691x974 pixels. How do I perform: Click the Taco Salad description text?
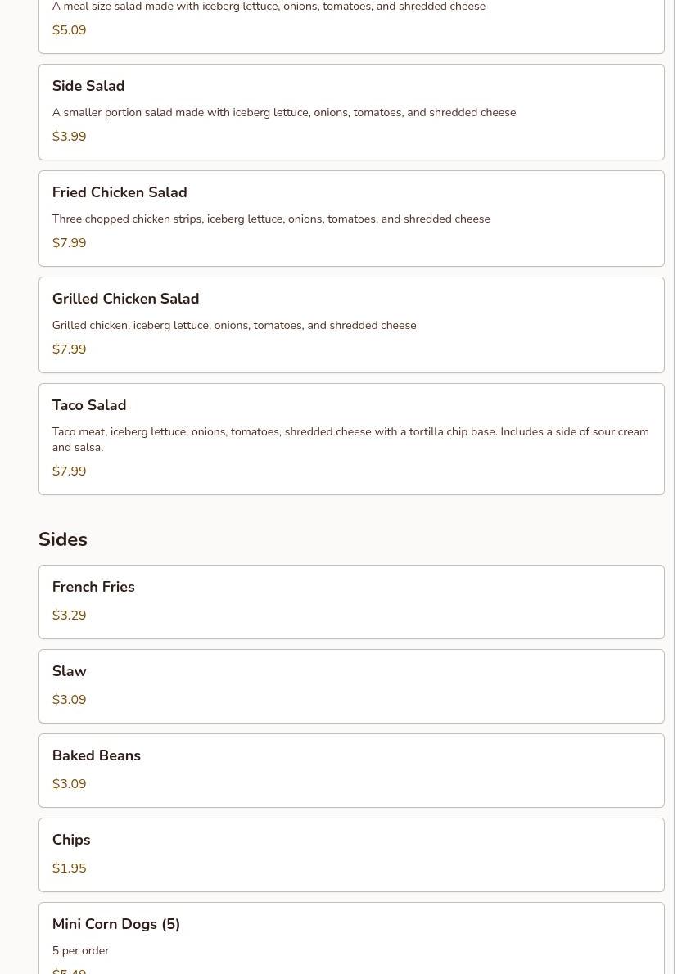click(350, 439)
